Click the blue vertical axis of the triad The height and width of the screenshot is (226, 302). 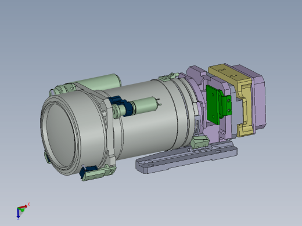click(x=18, y=214)
